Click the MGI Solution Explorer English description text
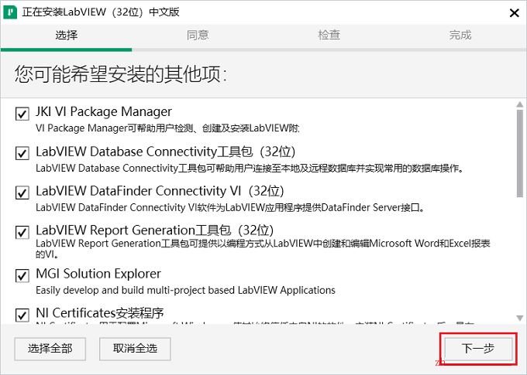Image resolution: width=527 pixels, height=375 pixels. tap(186, 290)
